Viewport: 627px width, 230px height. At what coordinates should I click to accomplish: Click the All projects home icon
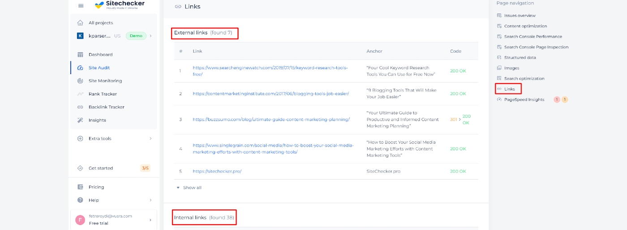click(x=80, y=23)
